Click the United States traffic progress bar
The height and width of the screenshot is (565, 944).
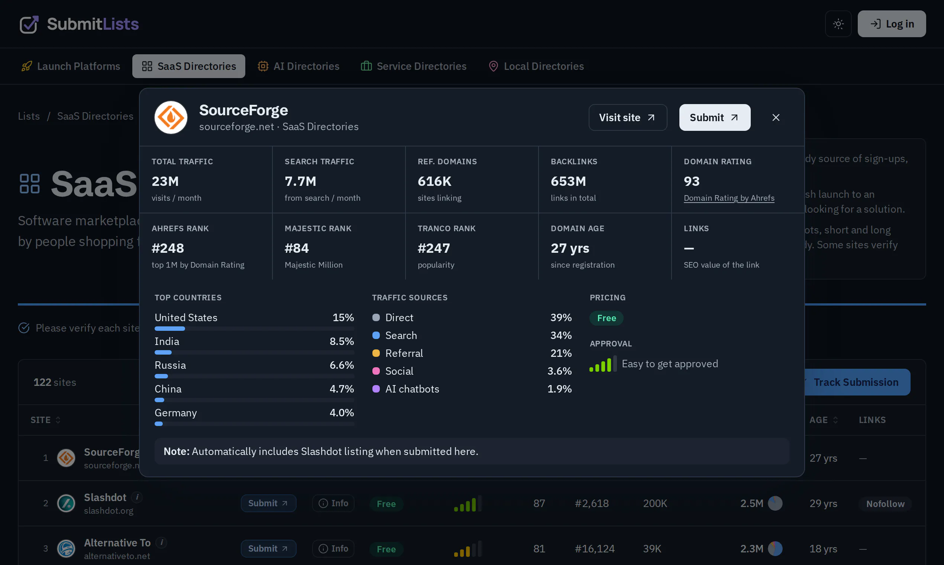tap(254, 328)
